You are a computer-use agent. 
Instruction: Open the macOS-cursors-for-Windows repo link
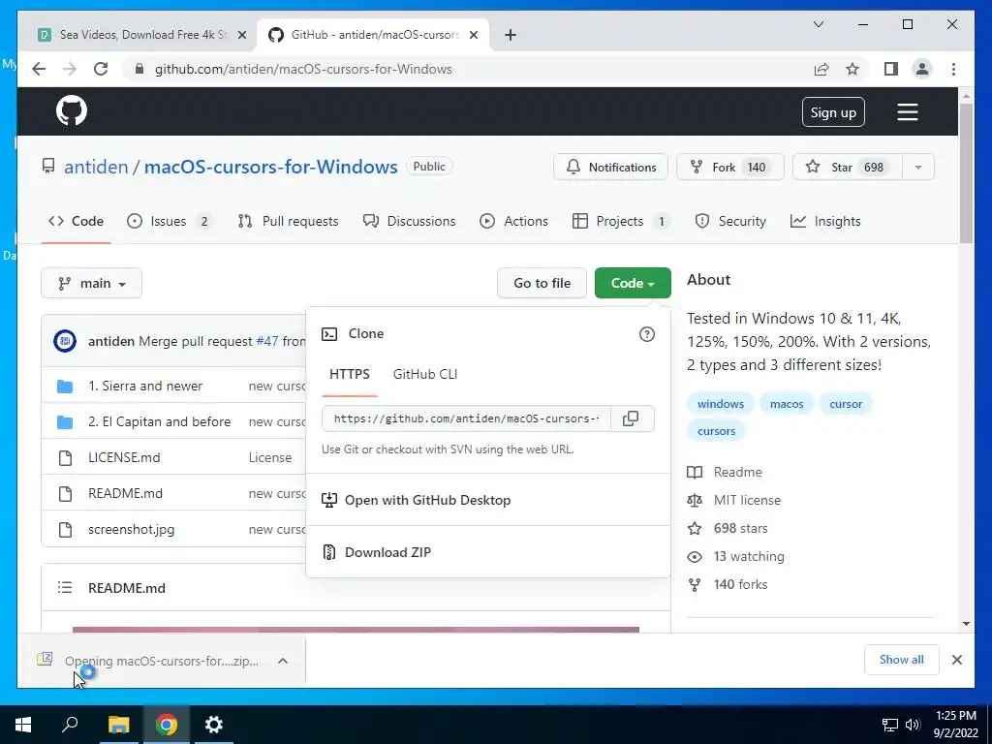click(271, 167)
